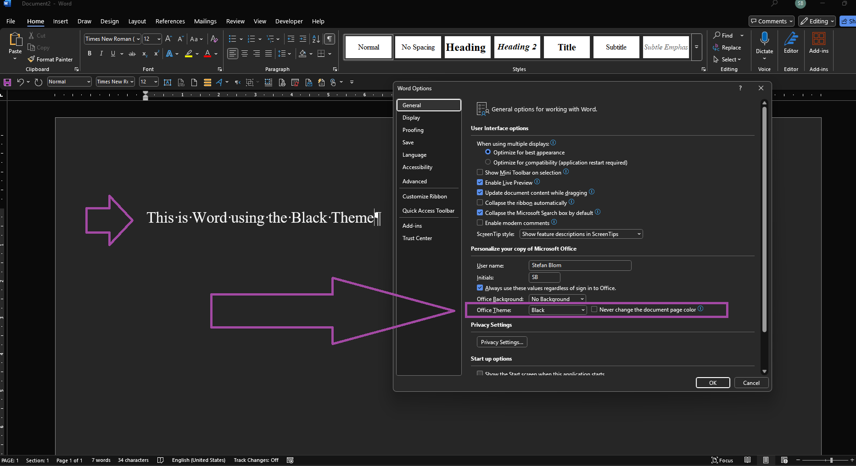
Task: Click the Subscript icon
Action: [145, 54]
